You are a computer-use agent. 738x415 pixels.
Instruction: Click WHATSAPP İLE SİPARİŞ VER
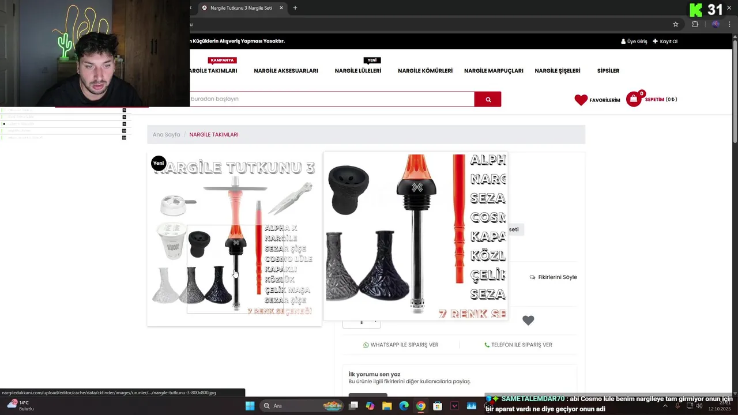[401, 345]
